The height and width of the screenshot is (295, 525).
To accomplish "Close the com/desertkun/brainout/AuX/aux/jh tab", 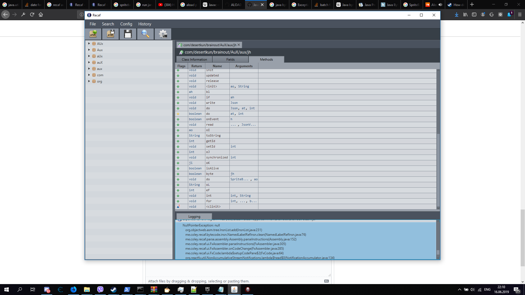I will pos(239,45).
